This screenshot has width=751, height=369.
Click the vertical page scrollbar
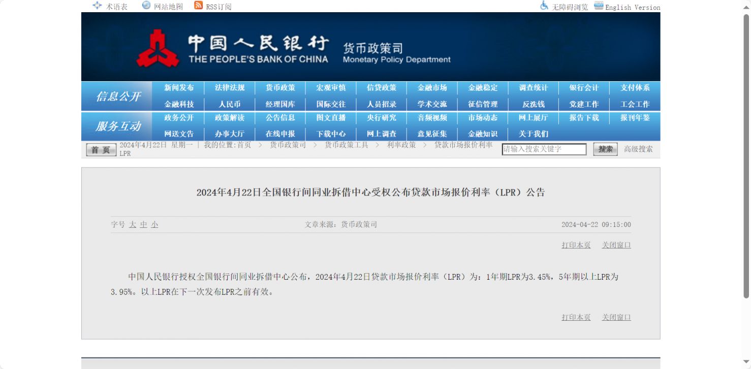[746, 152]
